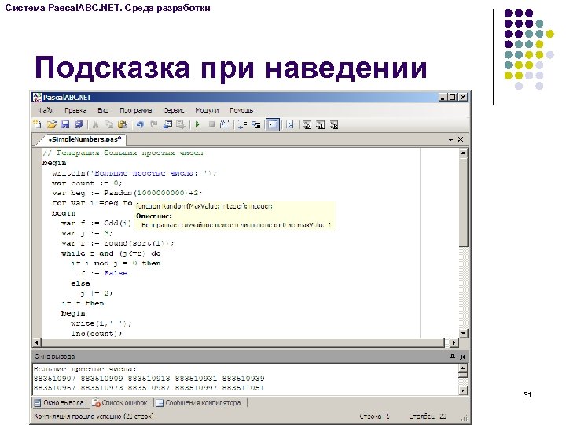566x425 pixels.
Task: Click the code editor scroll down arrow
Action: pos(464,333)
